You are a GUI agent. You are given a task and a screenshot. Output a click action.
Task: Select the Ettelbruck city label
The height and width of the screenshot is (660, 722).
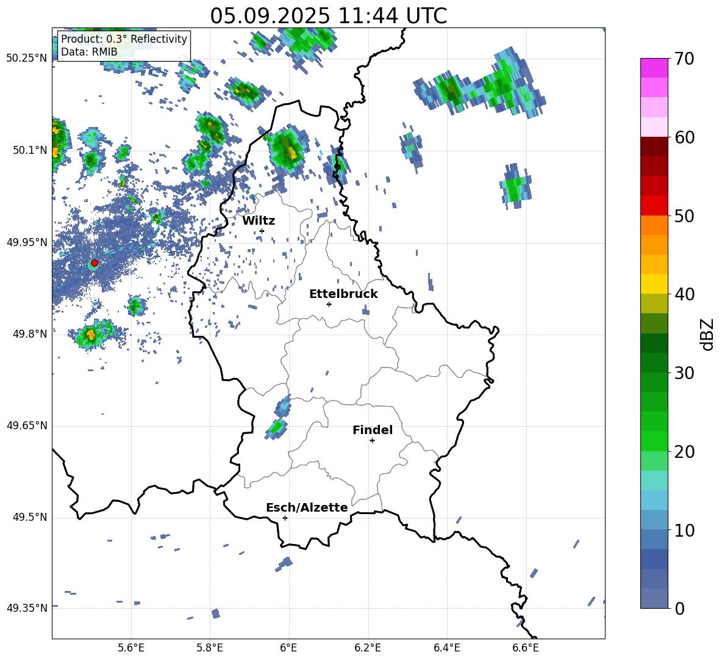pos(343,294)
